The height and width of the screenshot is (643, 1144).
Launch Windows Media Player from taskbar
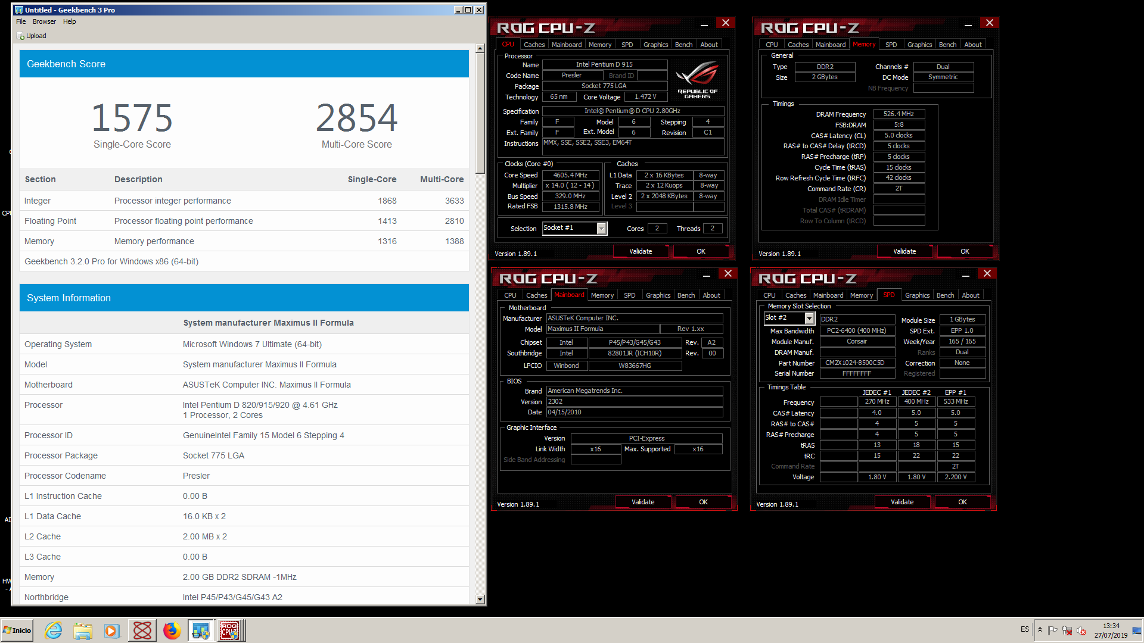pyautogui.click(x=112, y=630)
